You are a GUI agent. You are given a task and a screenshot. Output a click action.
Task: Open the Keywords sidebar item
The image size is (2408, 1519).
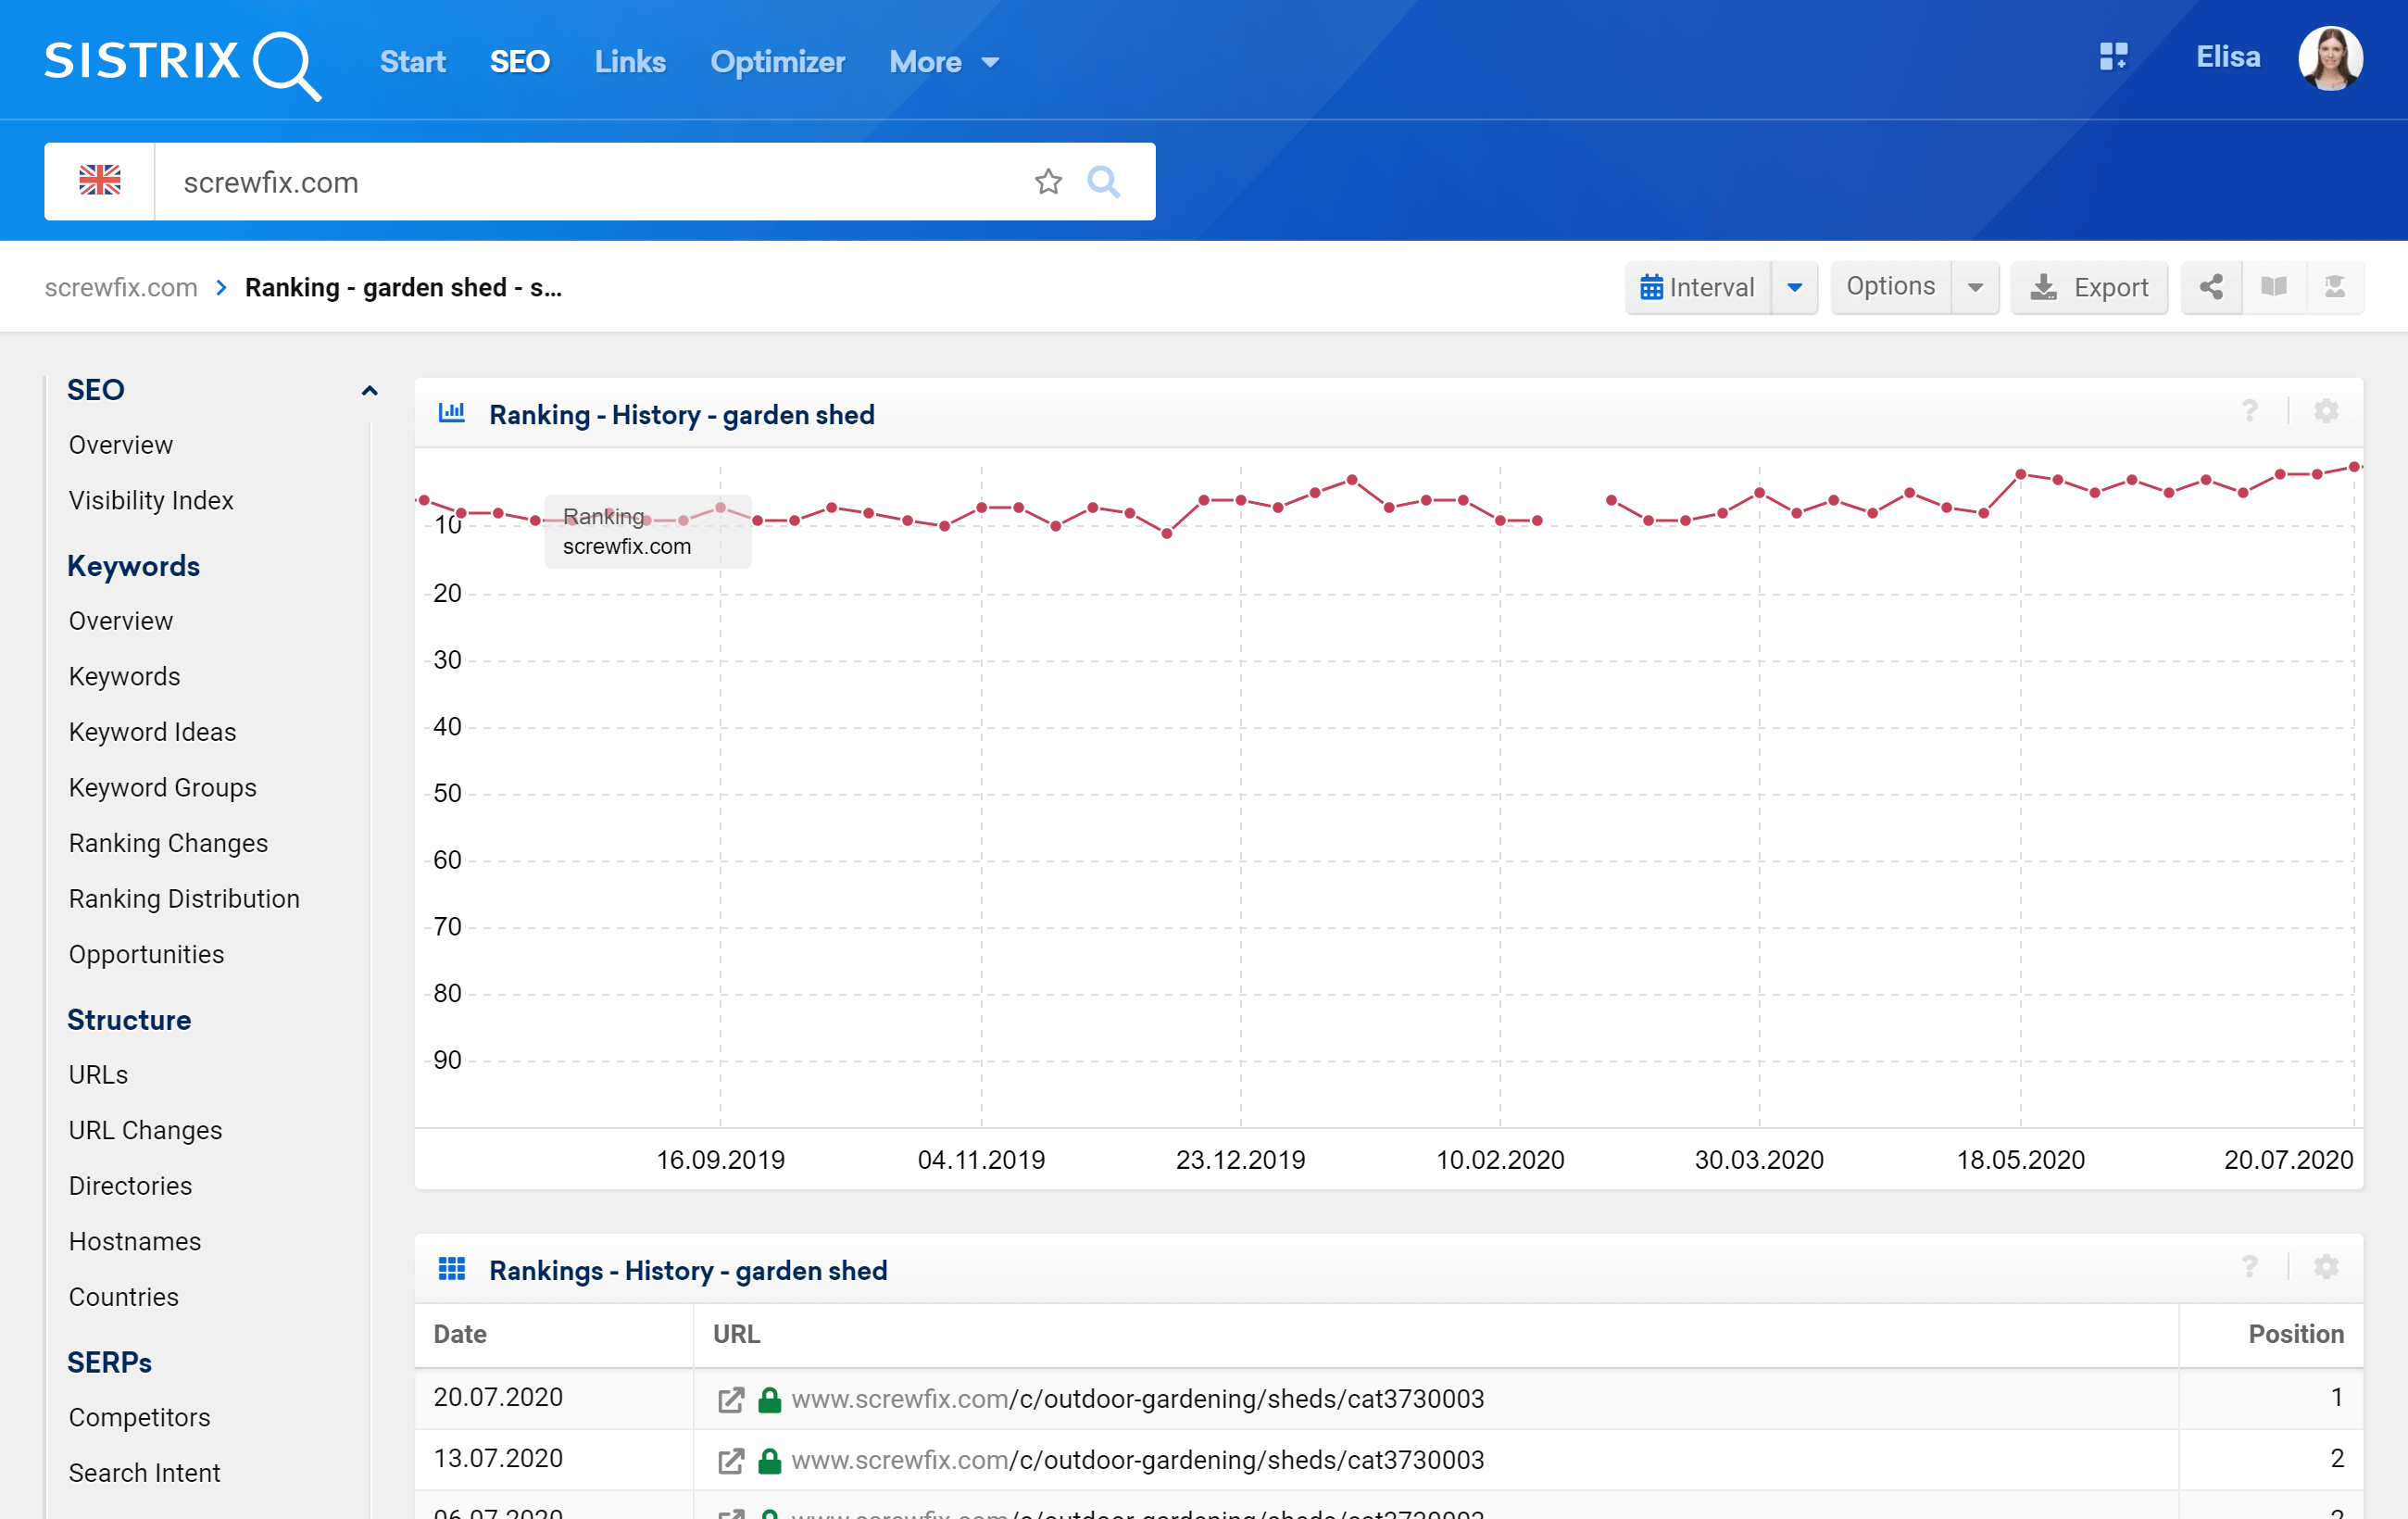coord(125,677)
